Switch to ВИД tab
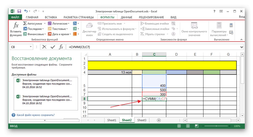The image size is (253, 137). click(x=174, y=17)
